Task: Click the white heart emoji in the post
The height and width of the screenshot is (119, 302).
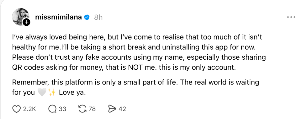Action: coord(42,93)
